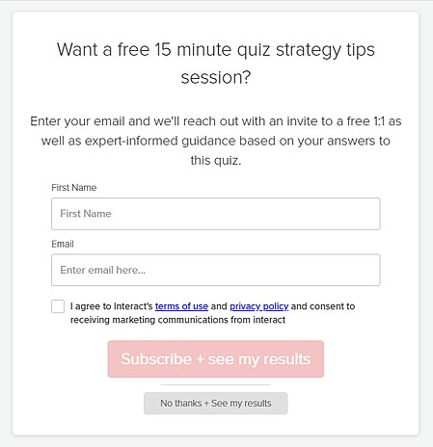Focus the Email address input field
433x447 pixels.
click(216, 270)
